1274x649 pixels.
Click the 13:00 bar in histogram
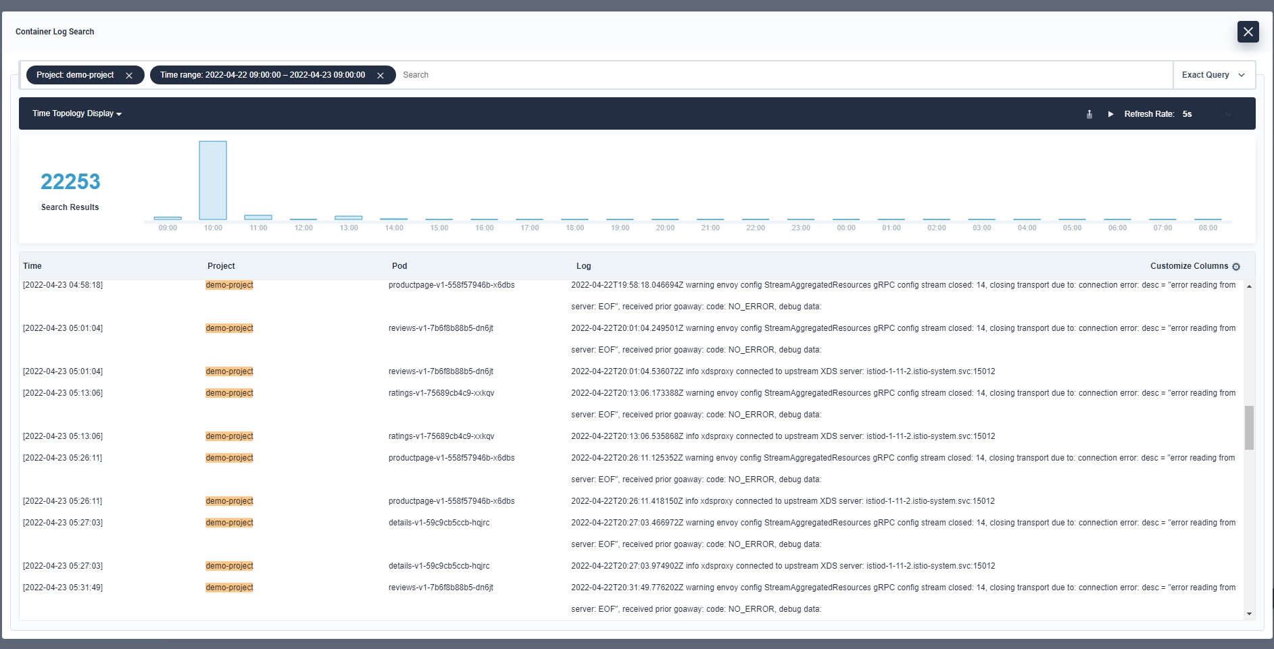click(349, 217)
